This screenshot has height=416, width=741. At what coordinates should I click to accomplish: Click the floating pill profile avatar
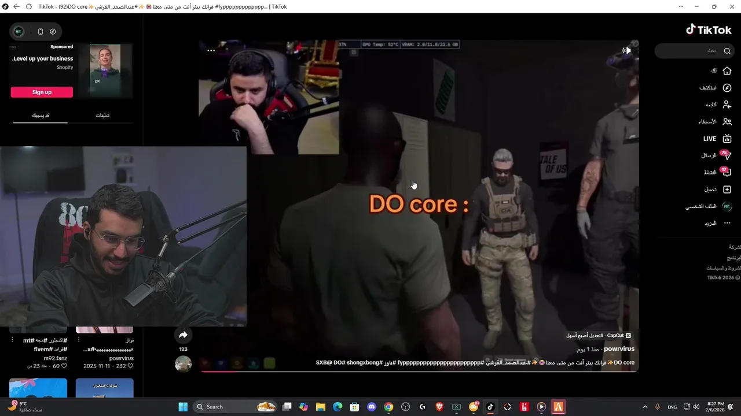click(x=19, y=31)
